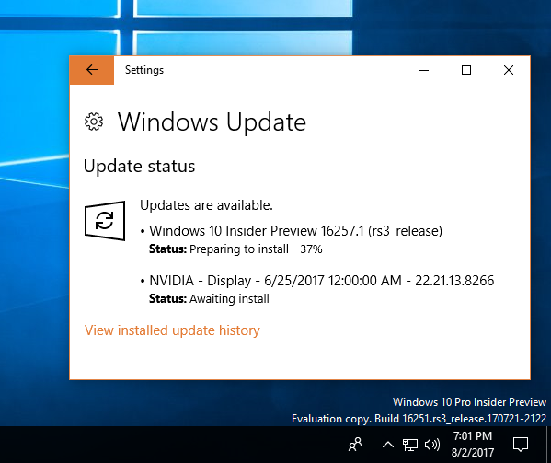Viewport: 551px width, 463px height.
Task: Open the People icon in taskbar
Action: pyautogui.click(x=355, y=445)
